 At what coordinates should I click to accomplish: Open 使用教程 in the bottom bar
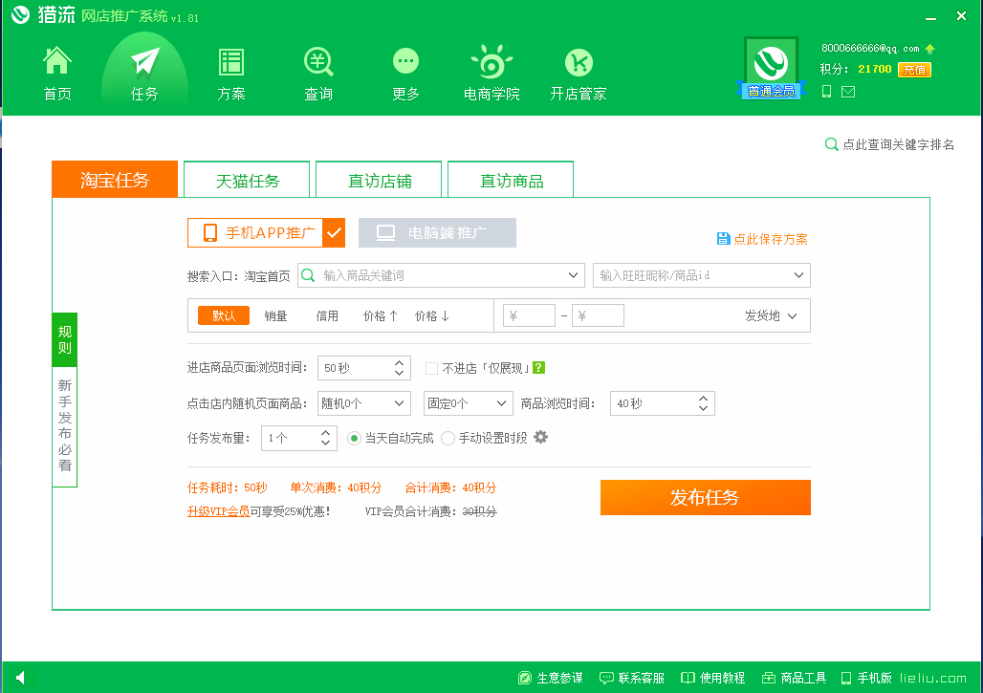tap(712, 678)
